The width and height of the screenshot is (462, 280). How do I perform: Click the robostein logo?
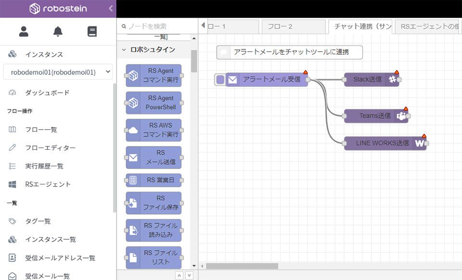(x=58, y=9)
